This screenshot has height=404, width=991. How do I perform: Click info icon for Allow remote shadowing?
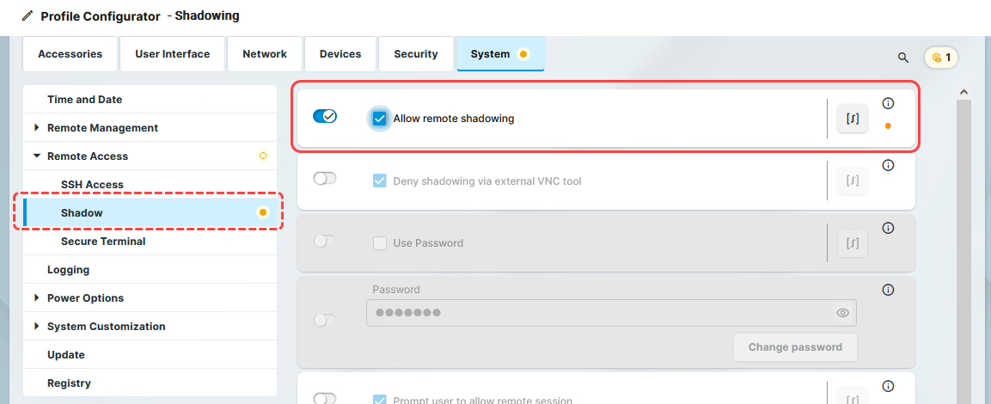(889, 103)
